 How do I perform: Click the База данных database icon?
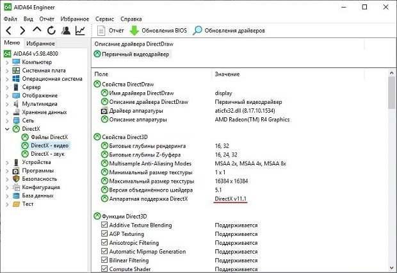click(16, 195)
